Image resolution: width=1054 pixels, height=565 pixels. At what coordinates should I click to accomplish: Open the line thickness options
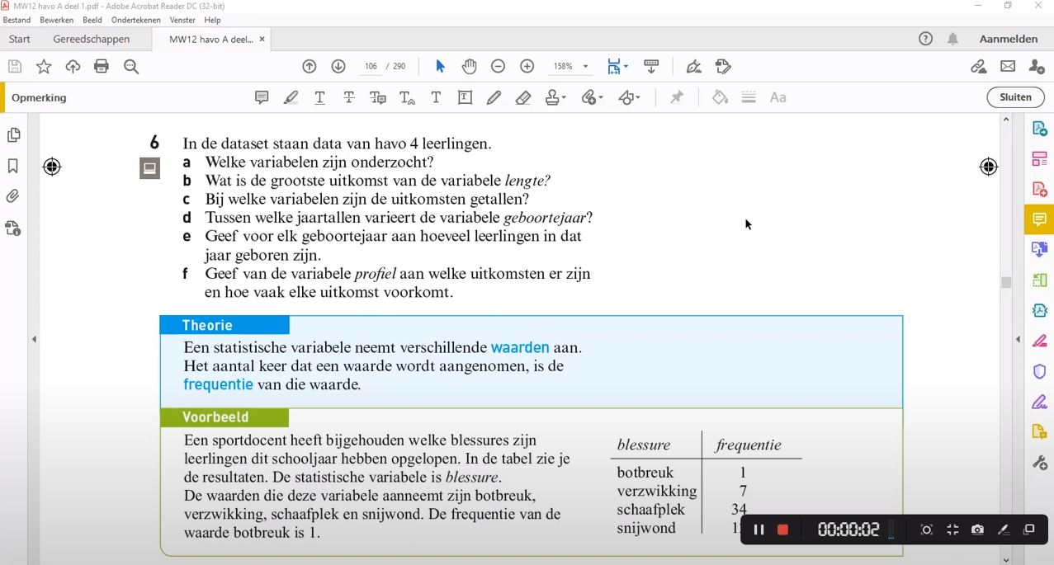[749, 97]
